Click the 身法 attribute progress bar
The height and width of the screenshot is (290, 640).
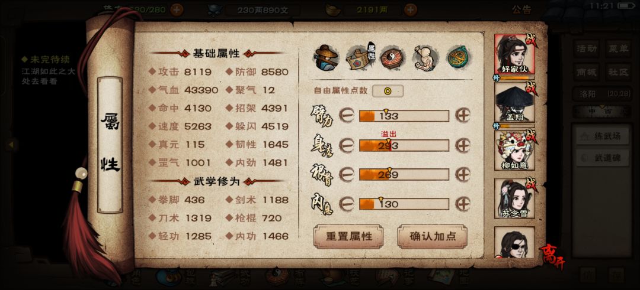click(404, 146)
